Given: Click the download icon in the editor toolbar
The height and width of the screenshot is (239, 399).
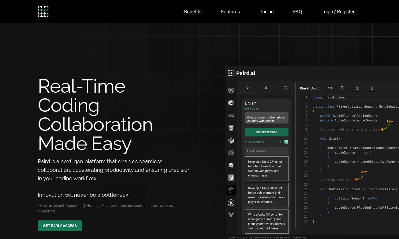Looking at the screenshot, I should pyautogui.click(x=372, y=88).
